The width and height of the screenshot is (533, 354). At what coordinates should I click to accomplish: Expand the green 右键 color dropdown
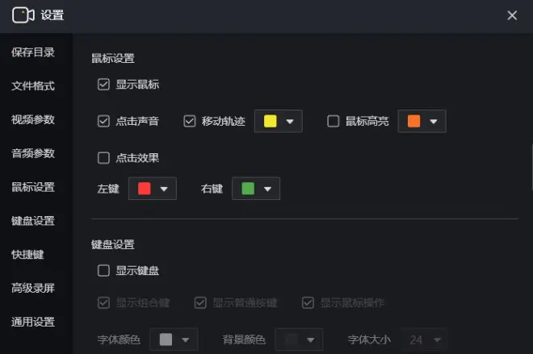256,189
